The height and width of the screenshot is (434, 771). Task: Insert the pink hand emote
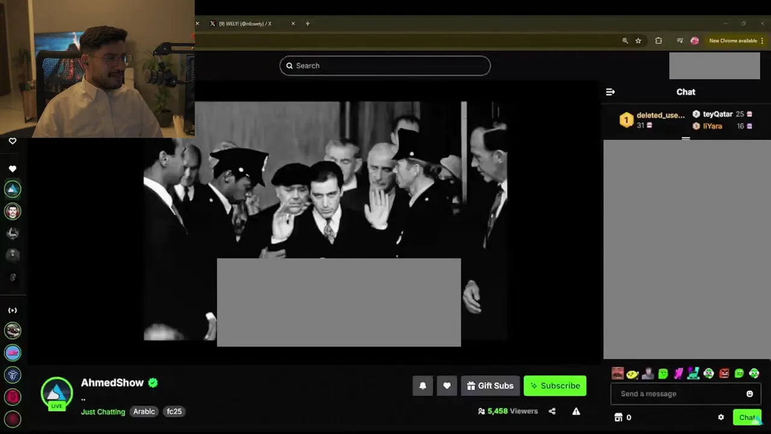click(x=678, y=374)
